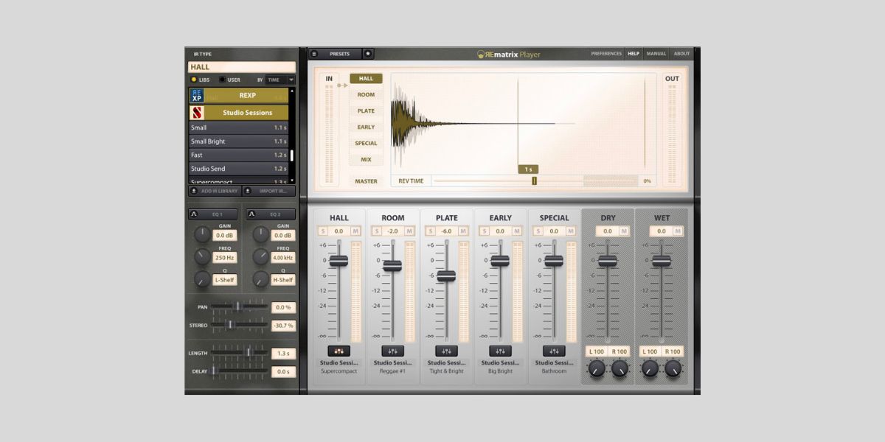Click the Import IR download icon
Viewport: 885px width, 442px height.
[247, 191]
